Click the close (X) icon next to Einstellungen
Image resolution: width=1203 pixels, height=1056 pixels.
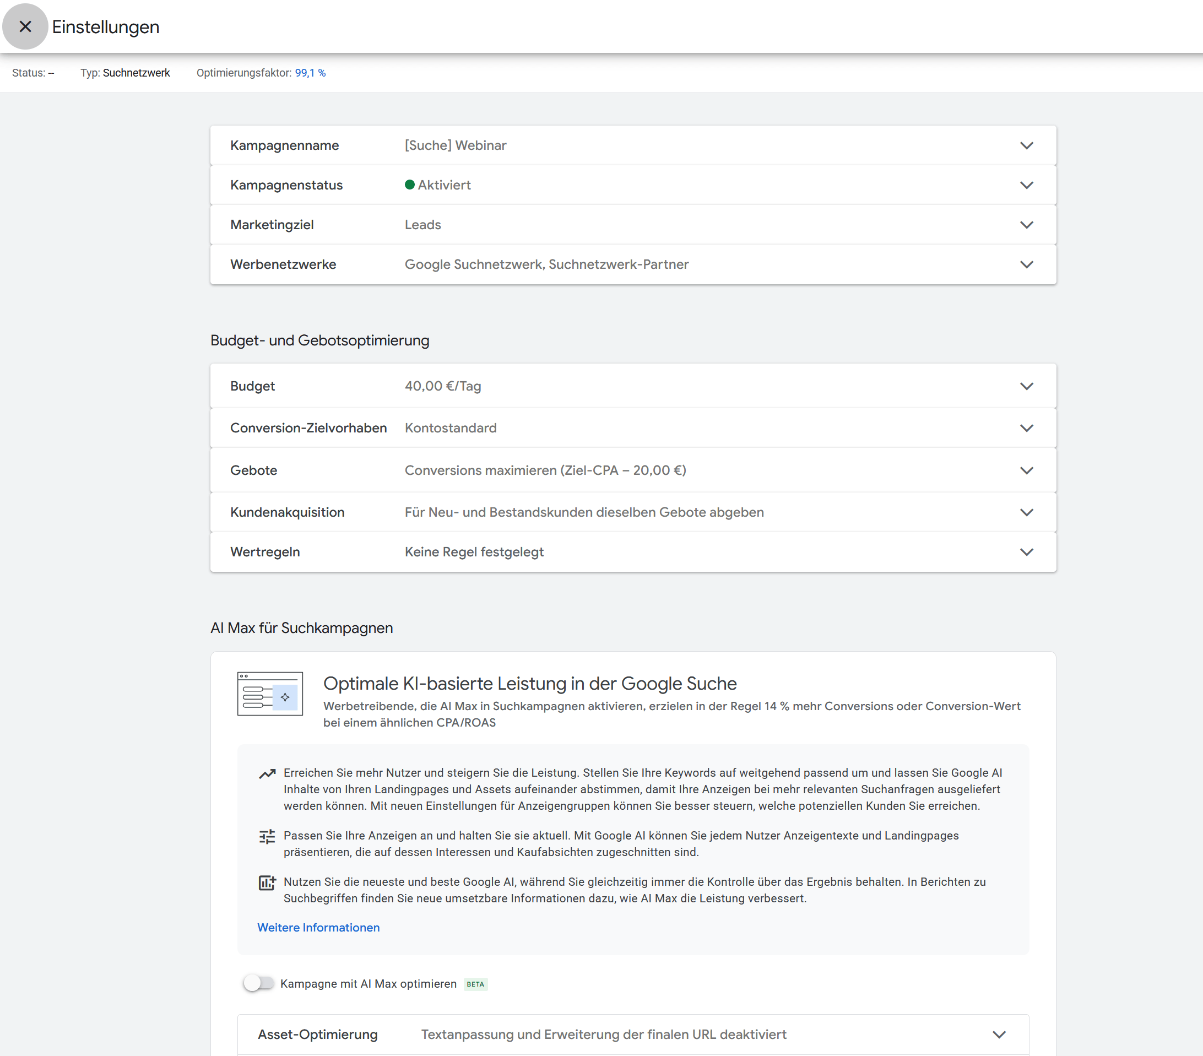[25, 26]
